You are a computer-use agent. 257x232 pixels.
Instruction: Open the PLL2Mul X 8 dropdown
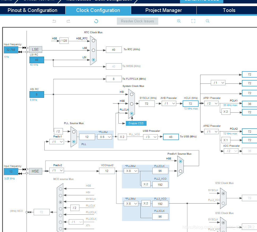pyautogui.click(x=131, y=171)
